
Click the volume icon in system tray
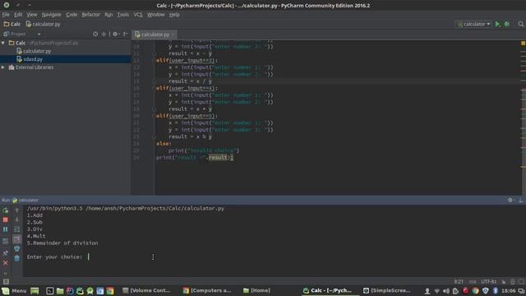tap(445, 291)
